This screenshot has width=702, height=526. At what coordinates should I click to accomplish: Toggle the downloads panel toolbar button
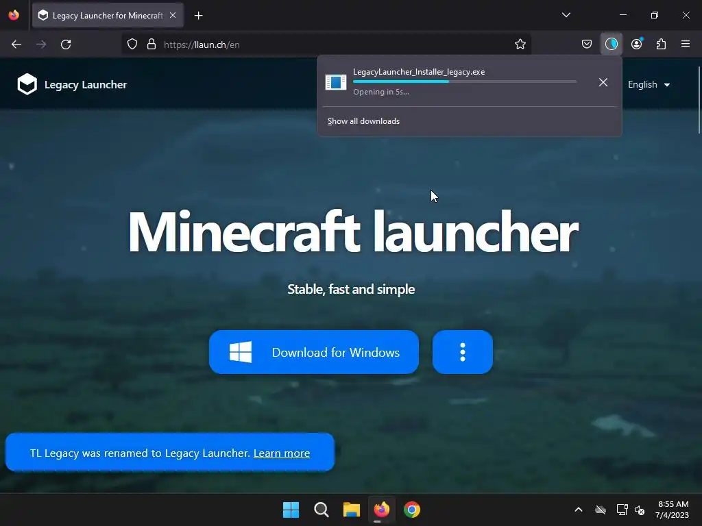[611, 45]
